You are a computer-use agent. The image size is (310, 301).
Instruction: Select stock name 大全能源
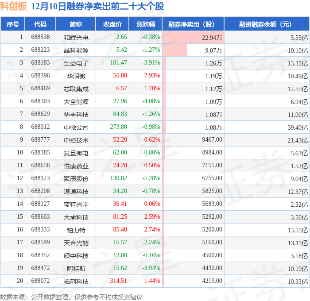(76, 101)
